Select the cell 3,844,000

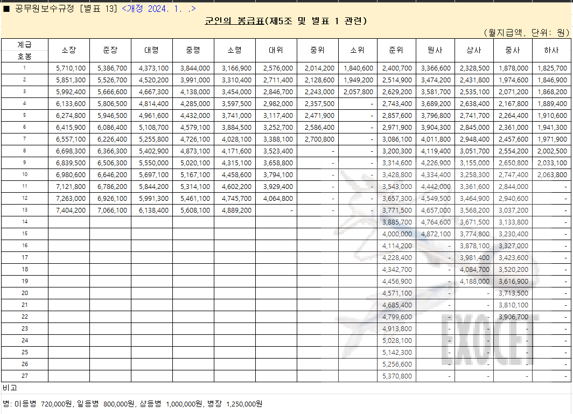(193, 68)
